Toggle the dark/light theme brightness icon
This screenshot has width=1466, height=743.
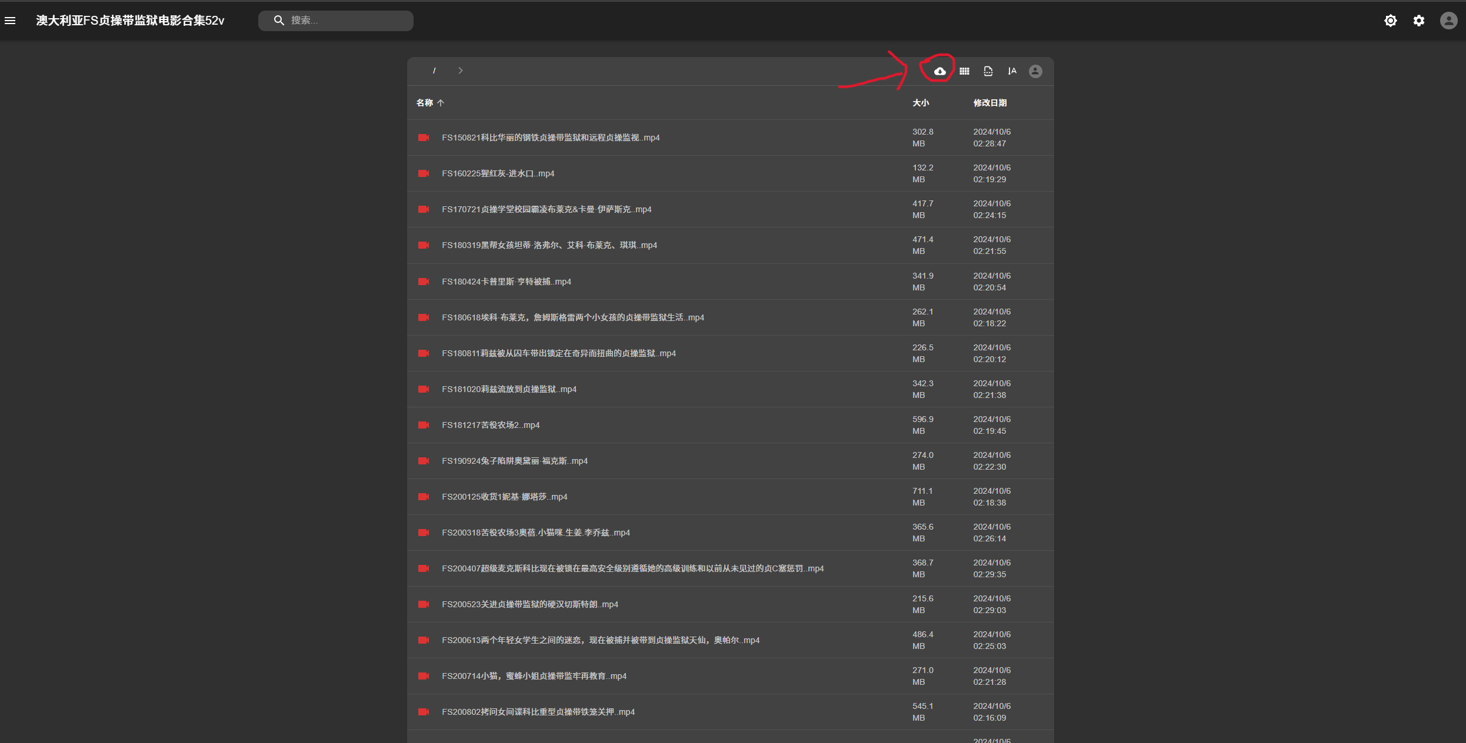tap(1390, 21)
